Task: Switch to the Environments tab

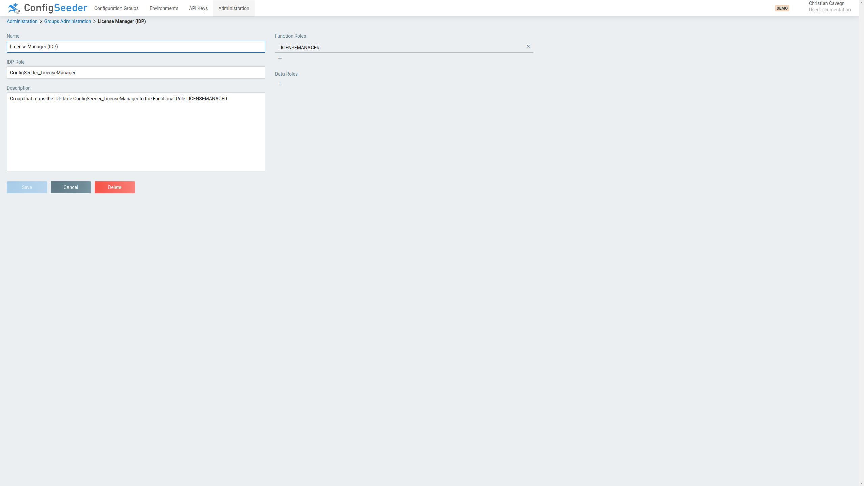Action: click(x=164, y=8)
